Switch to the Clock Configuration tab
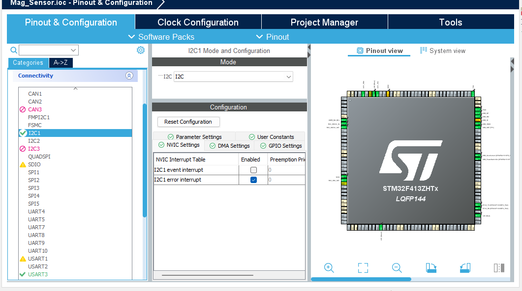Screen dimensions: 522x291 pyautogui.click(x=197, y=22)
